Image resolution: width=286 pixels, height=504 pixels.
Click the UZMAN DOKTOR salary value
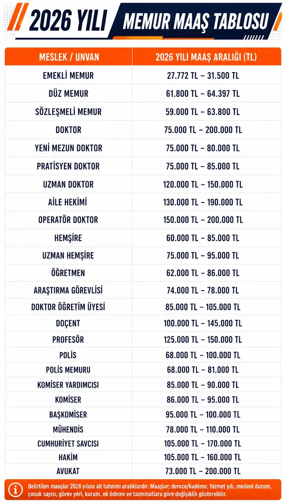tap(203, 184)
